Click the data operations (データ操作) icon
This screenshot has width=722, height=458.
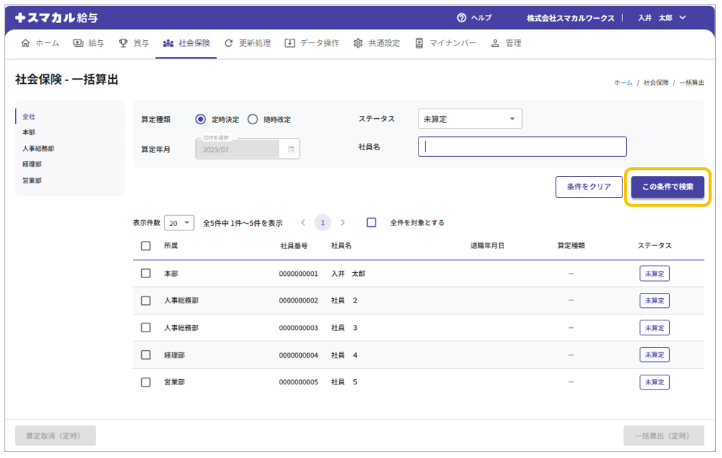[290, 43]
